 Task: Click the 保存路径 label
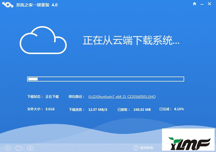point(76,97)
